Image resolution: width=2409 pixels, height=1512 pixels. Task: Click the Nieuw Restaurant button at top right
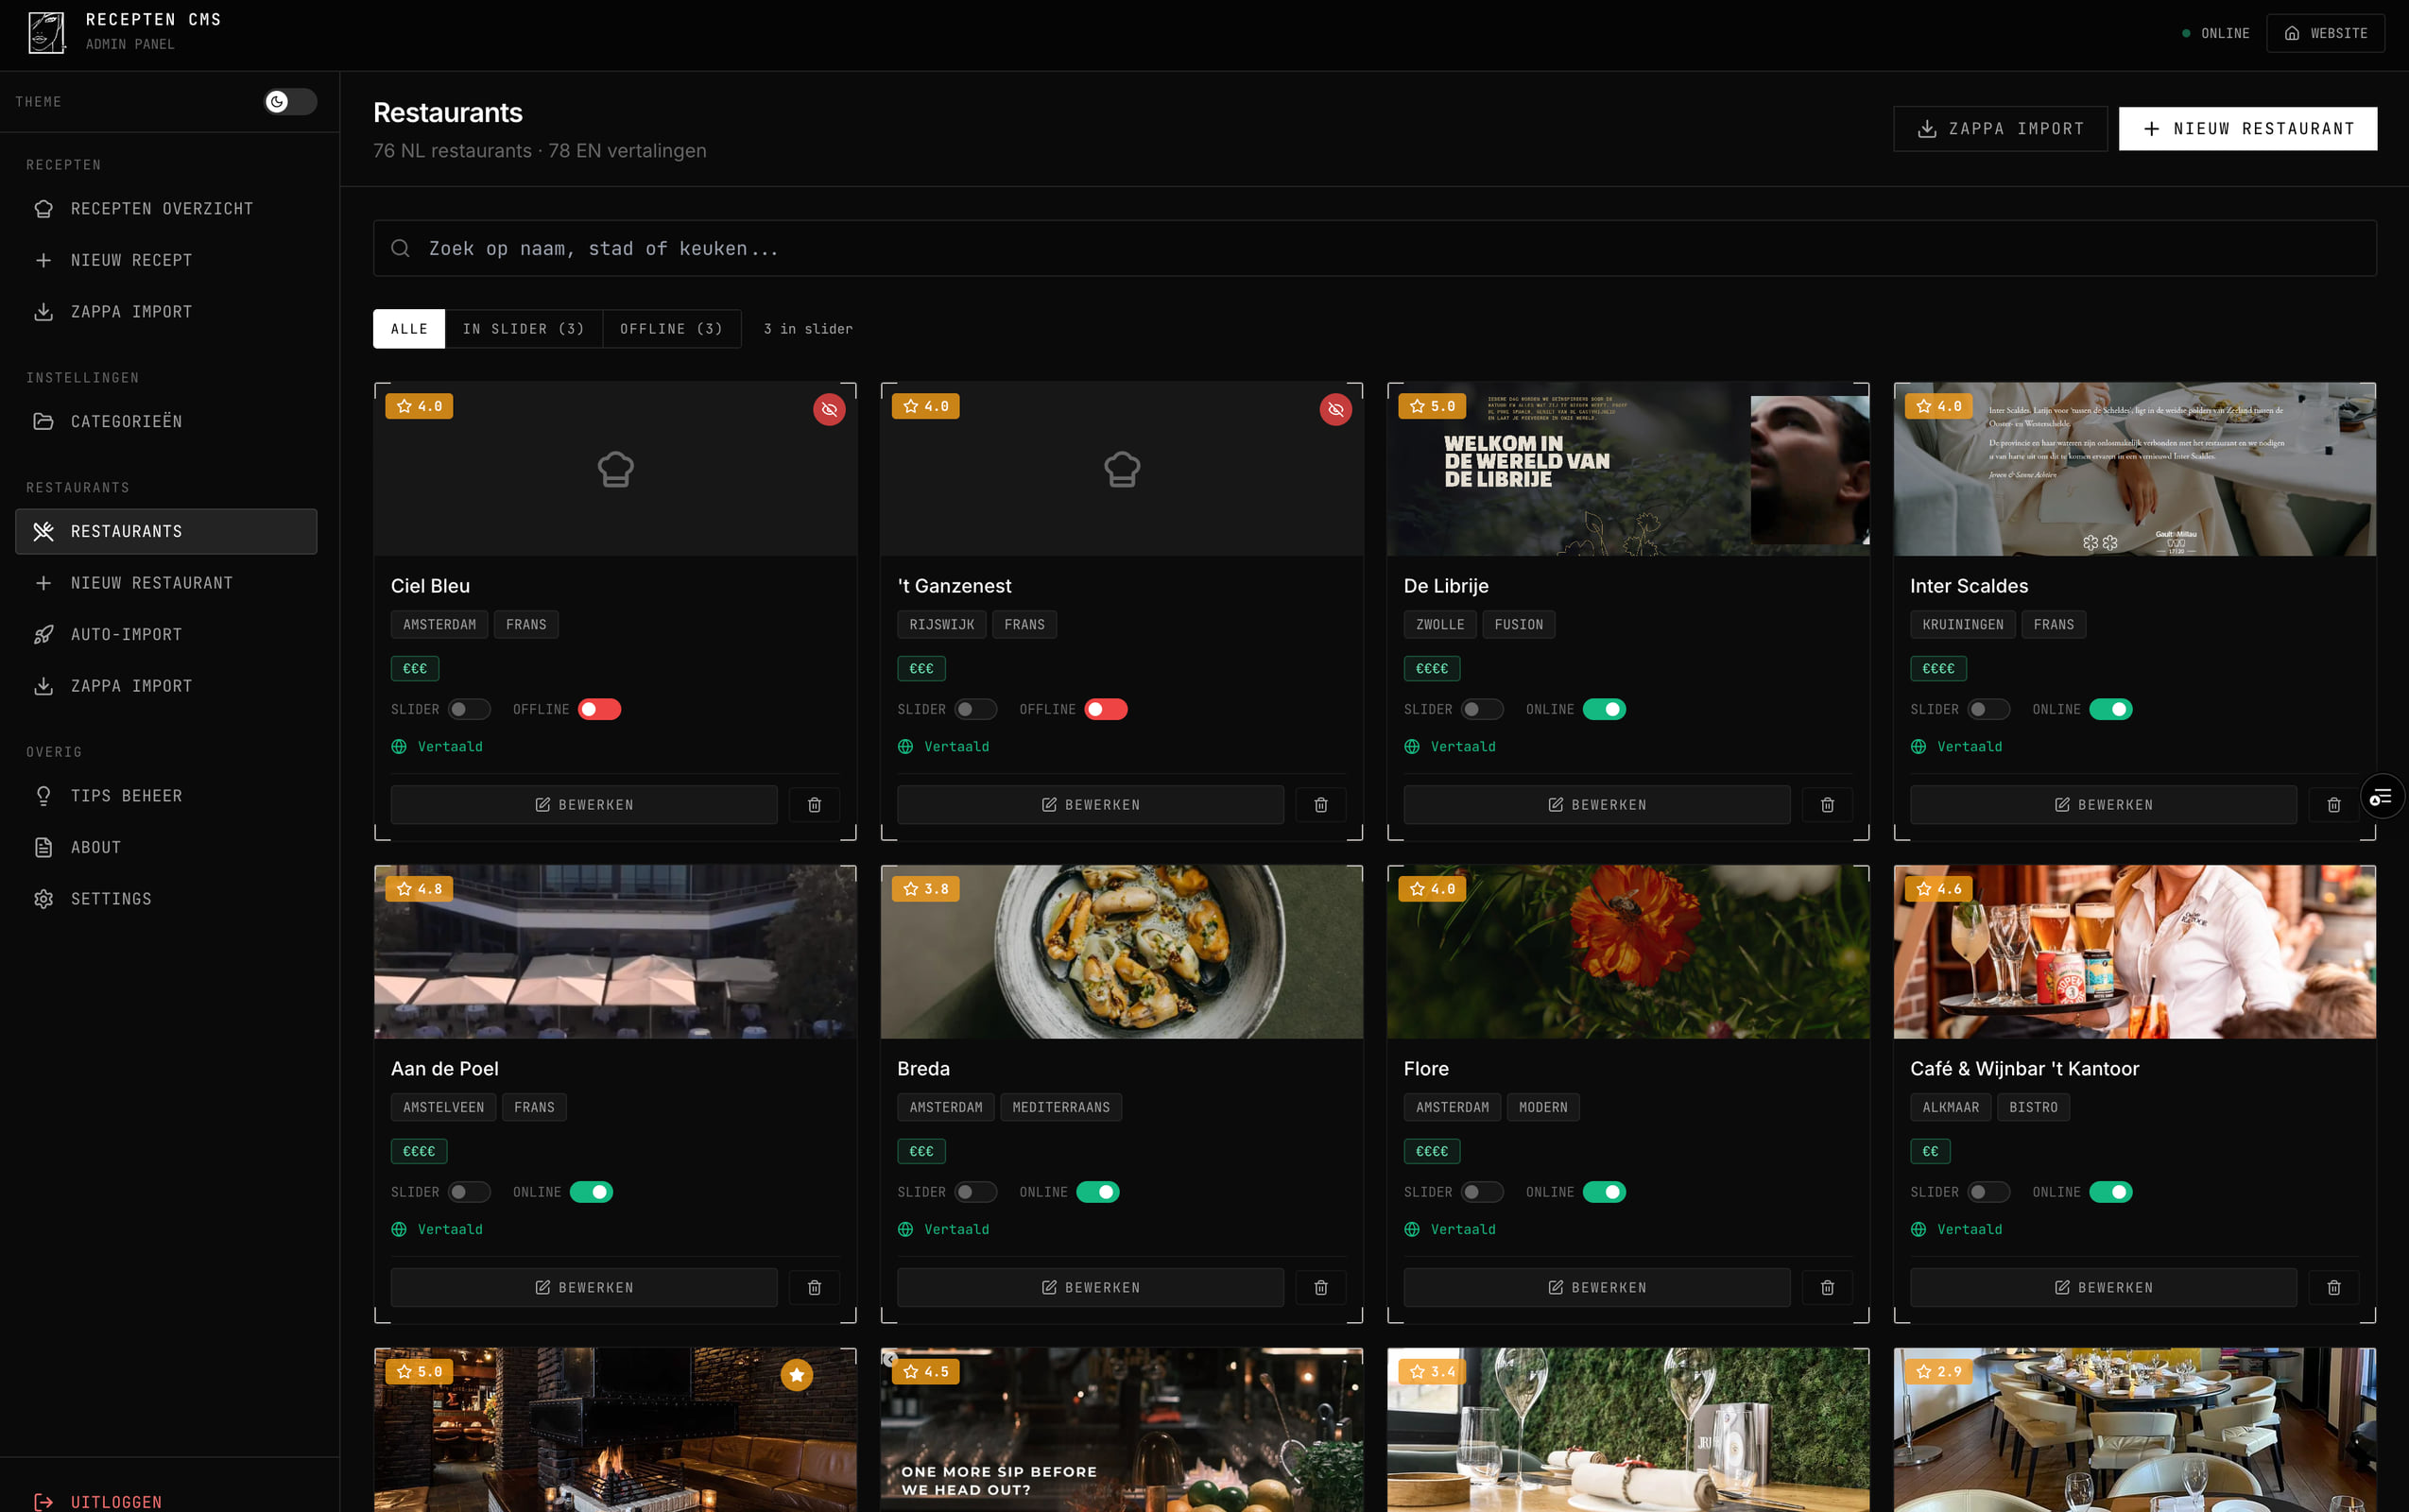[2247, 129]
